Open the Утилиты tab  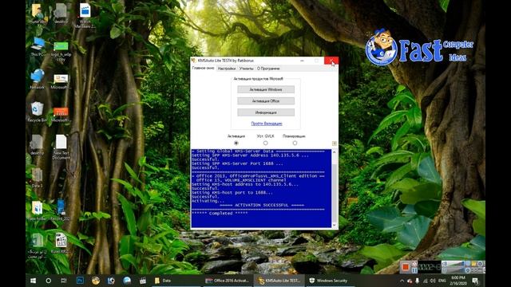tap(246, 69)
